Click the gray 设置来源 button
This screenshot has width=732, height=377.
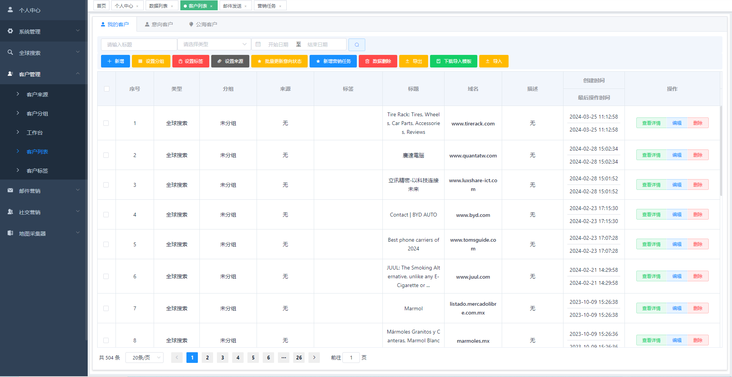230,61
